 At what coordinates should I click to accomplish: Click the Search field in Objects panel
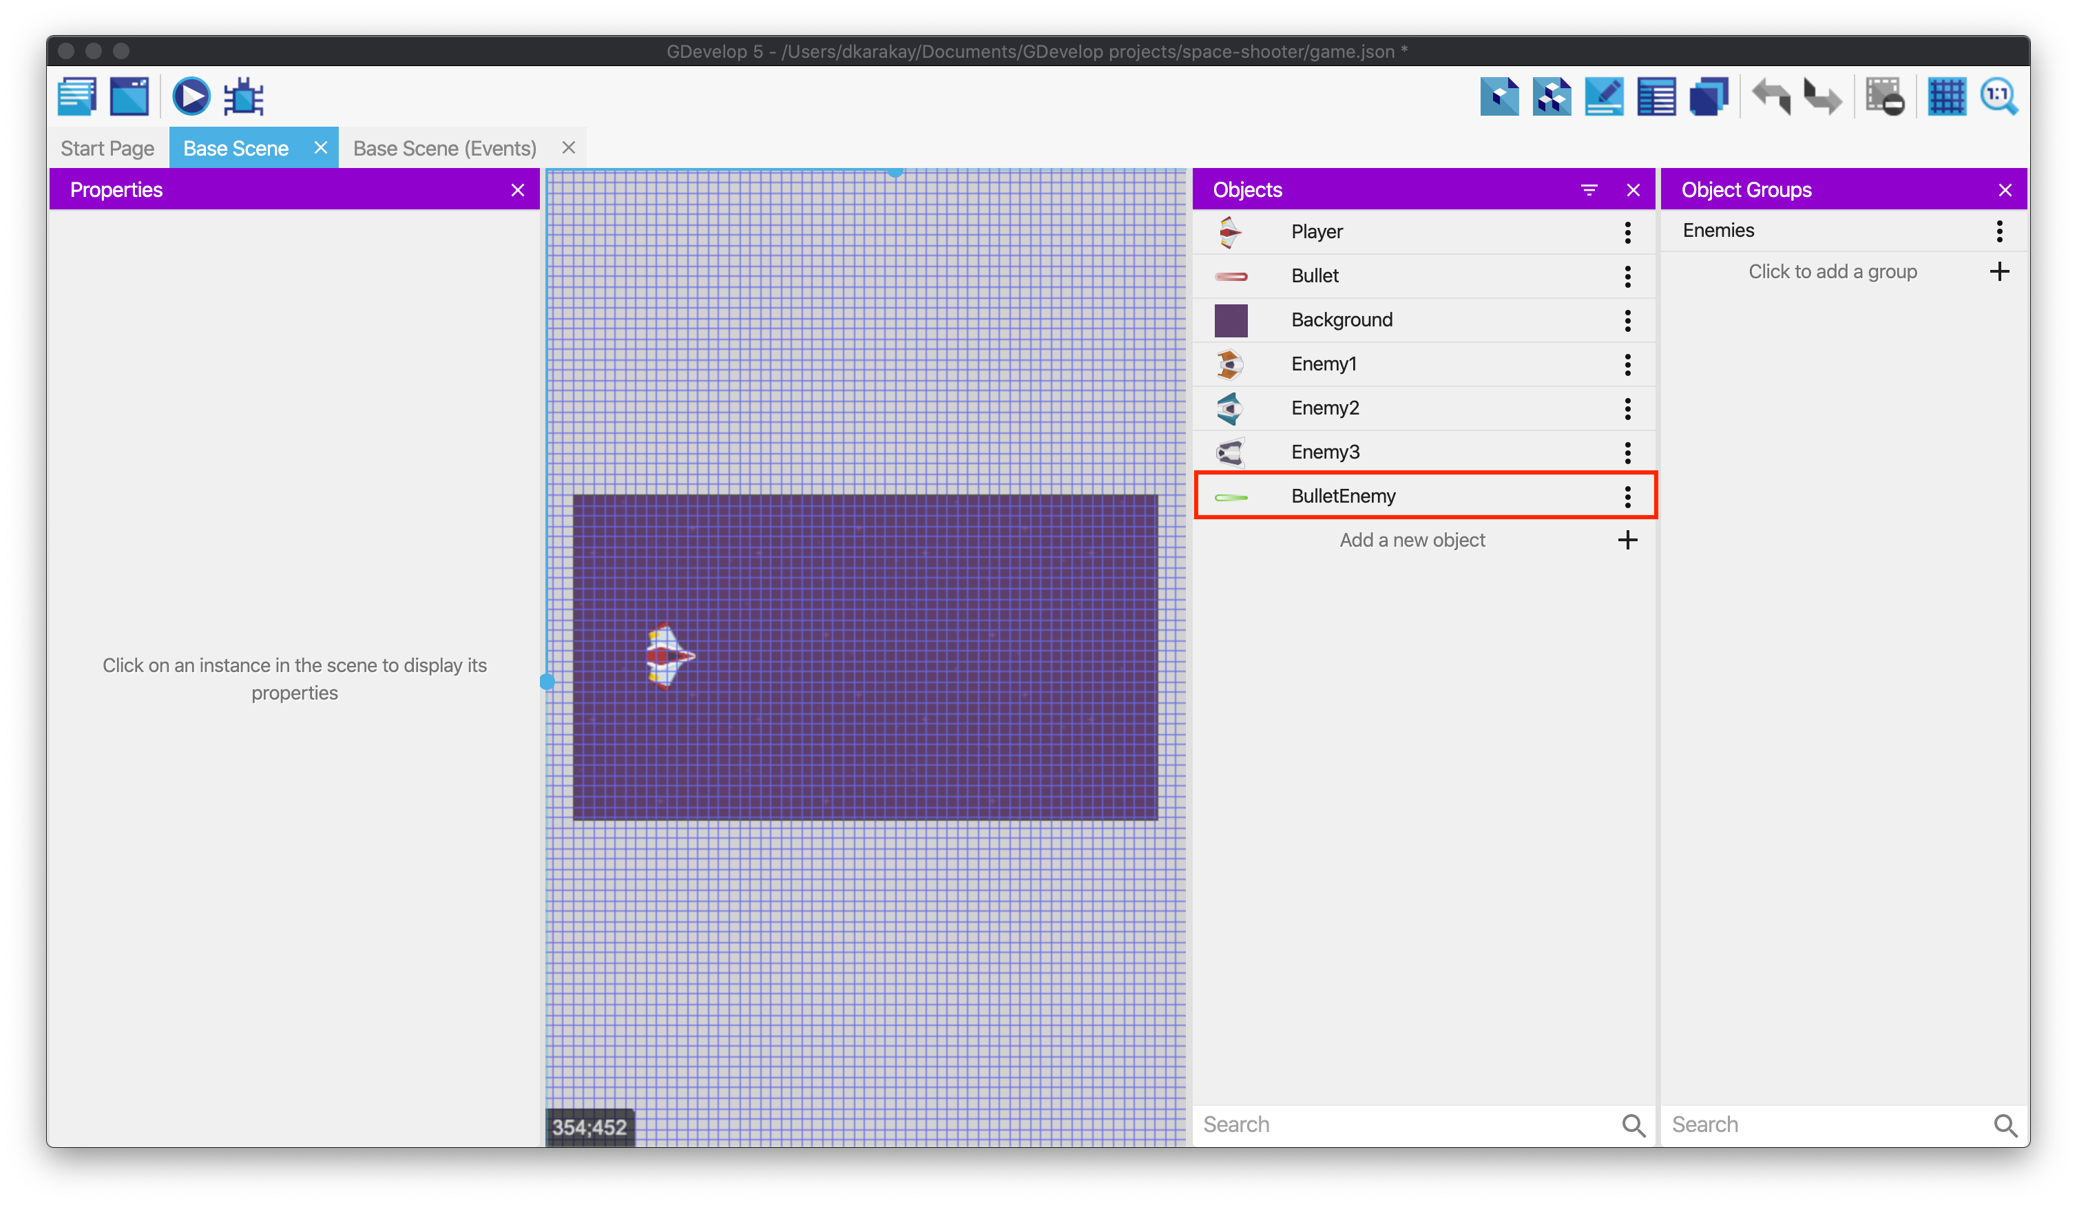(1413, 1122)
